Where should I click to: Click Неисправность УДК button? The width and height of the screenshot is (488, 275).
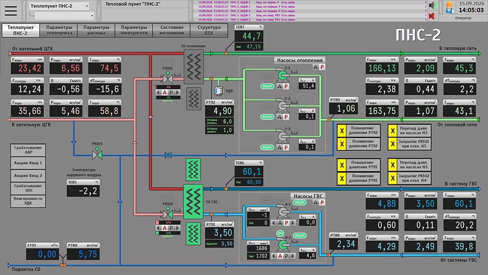coord(28,201)
